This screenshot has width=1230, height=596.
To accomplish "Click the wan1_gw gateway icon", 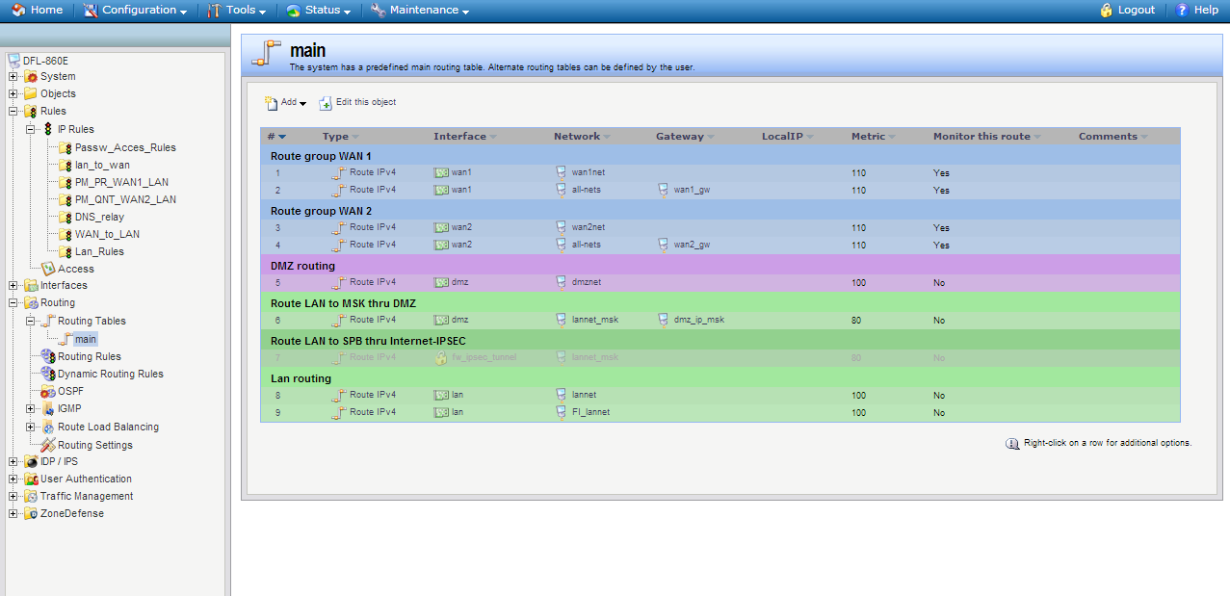I will [x=663, y=191].
